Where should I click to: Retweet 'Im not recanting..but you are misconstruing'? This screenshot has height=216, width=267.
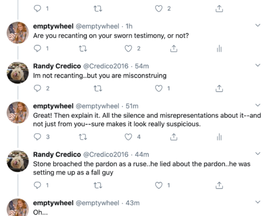point(98,89)
